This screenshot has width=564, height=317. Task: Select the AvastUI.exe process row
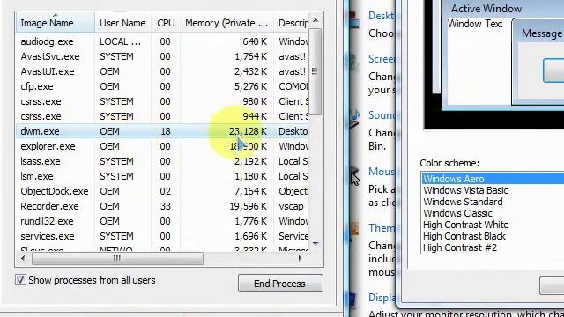[x=162, y=71]
